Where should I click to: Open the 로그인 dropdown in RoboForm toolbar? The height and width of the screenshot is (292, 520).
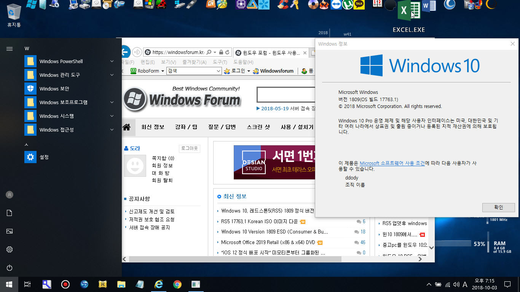click(249, 71)
